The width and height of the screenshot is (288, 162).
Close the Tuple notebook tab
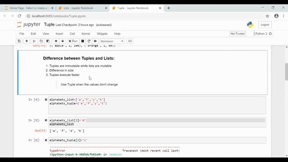click(160, 8)
